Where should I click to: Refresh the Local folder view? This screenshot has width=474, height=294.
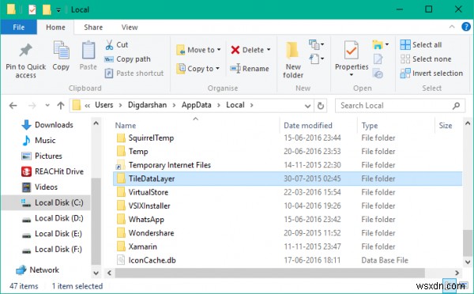pos(321,106)
